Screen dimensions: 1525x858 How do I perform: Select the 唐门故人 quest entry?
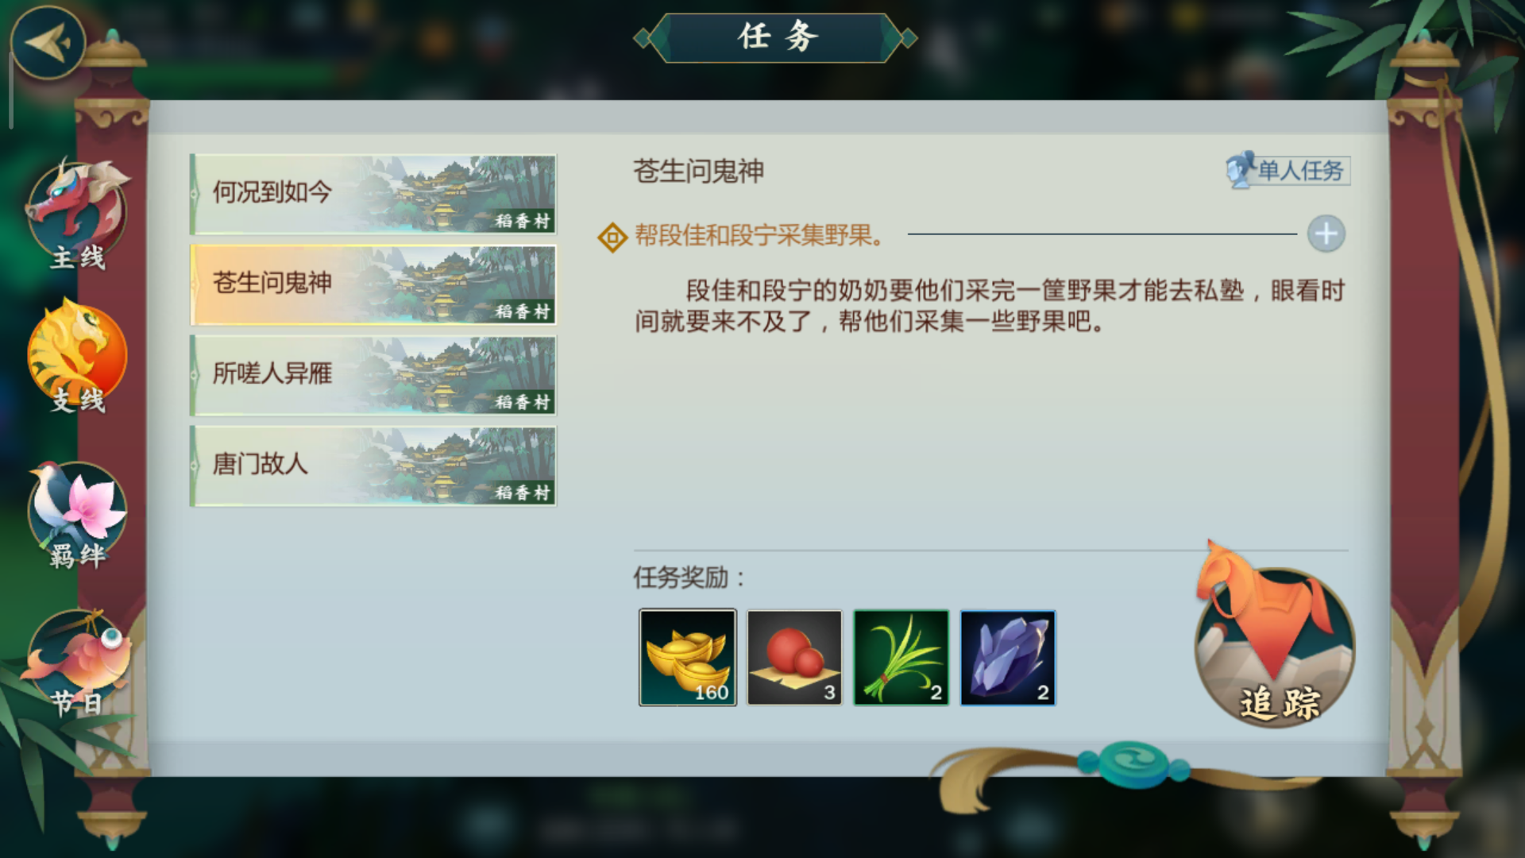(x=373, y=466)
